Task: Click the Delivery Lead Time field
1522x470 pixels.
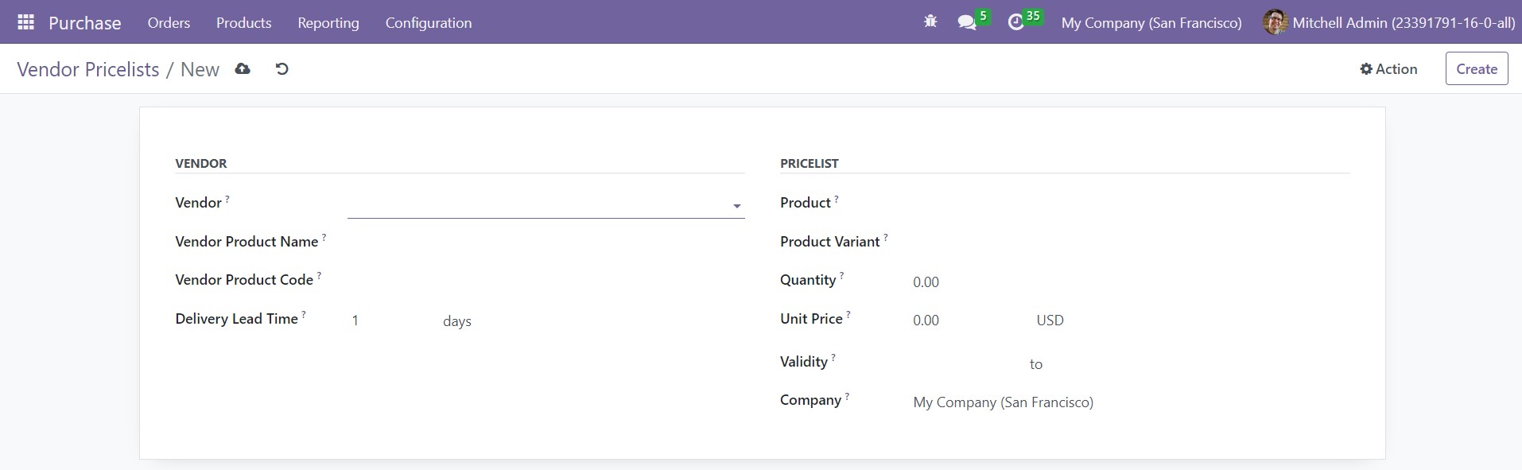Action: 390,320
